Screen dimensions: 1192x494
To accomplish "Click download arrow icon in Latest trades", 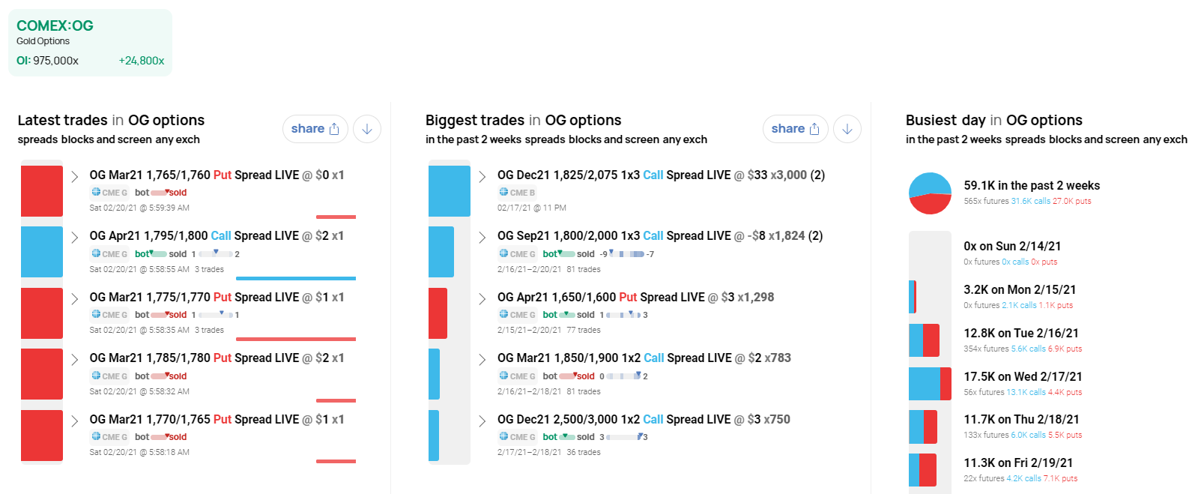I will [x=367, y=129].
